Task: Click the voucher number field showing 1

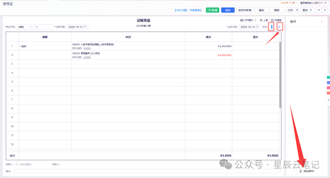Action: [44, 27]
